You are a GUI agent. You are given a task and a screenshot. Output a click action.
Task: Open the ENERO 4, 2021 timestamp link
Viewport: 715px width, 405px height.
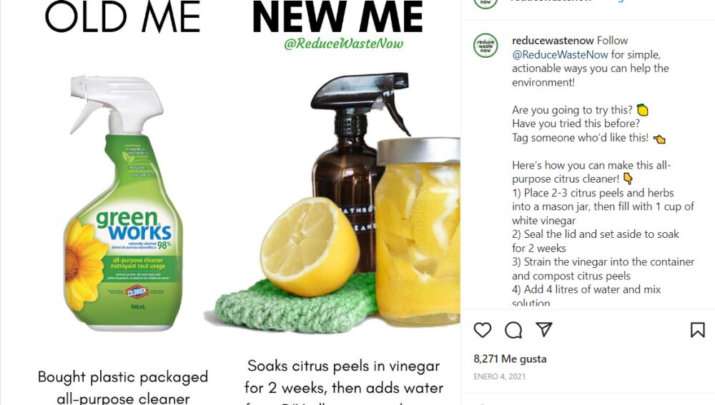(499, 376)
